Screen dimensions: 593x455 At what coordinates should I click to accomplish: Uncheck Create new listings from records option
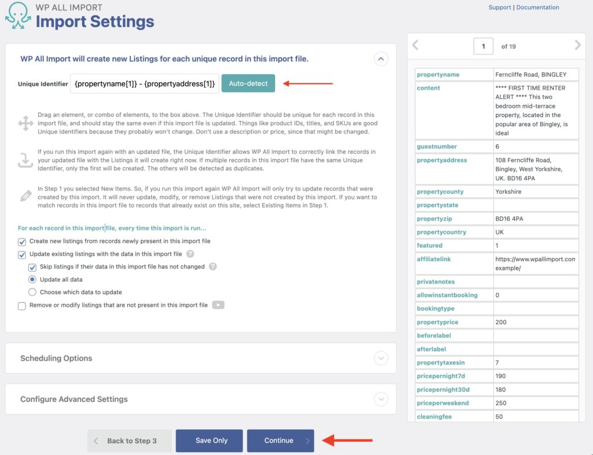21,241
